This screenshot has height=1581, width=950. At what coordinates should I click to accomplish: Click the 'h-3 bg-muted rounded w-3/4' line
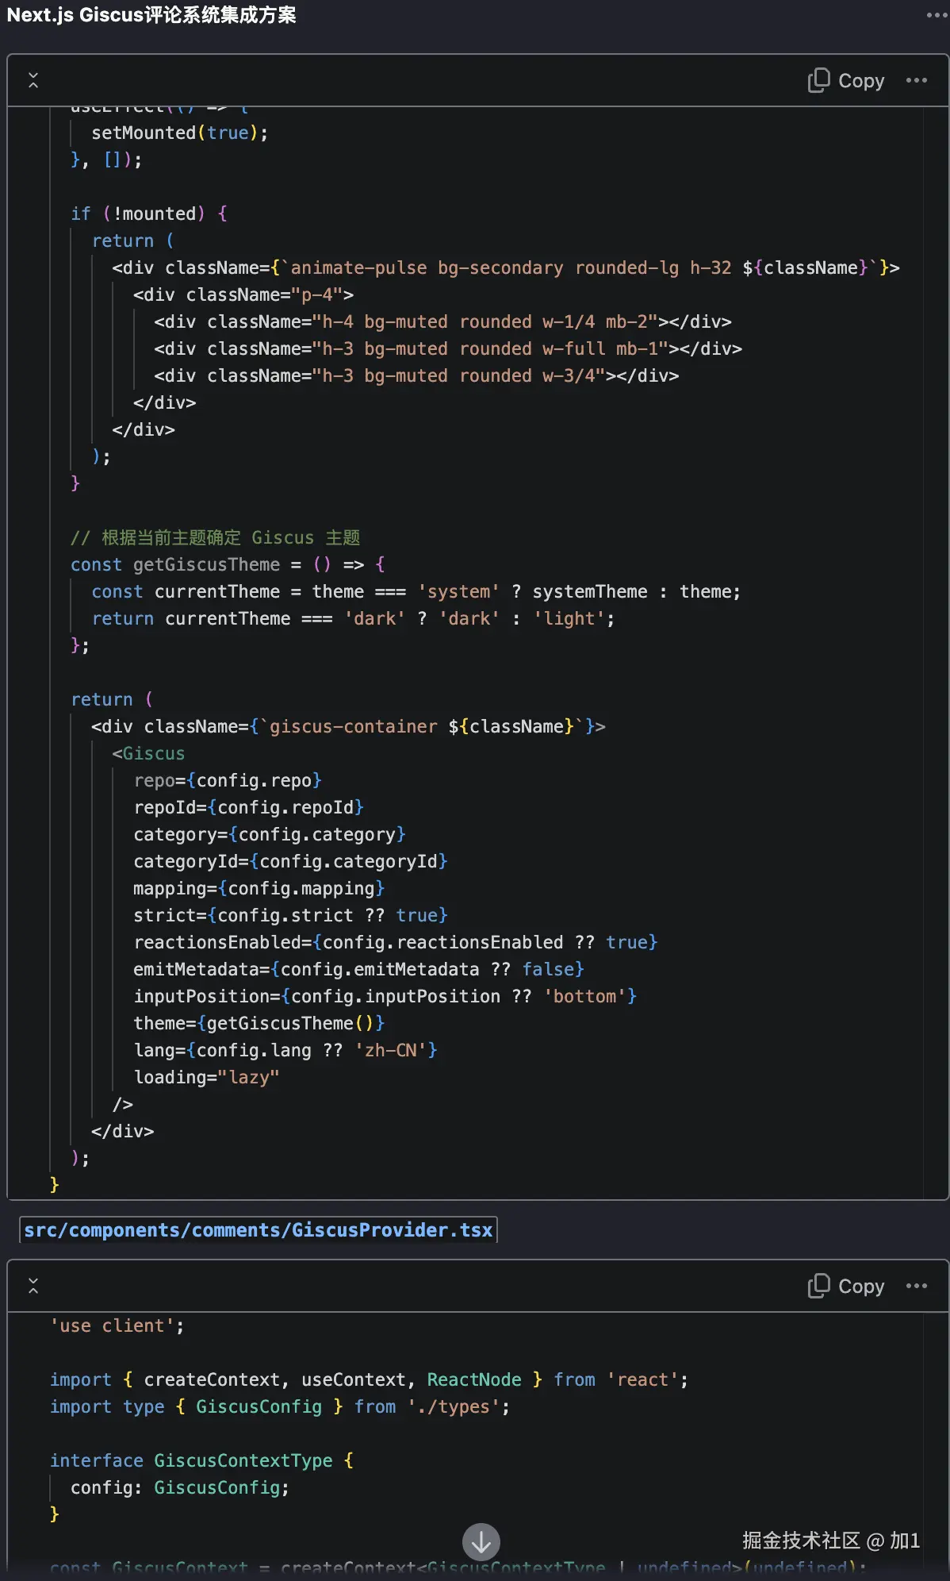tap(416, 375)
